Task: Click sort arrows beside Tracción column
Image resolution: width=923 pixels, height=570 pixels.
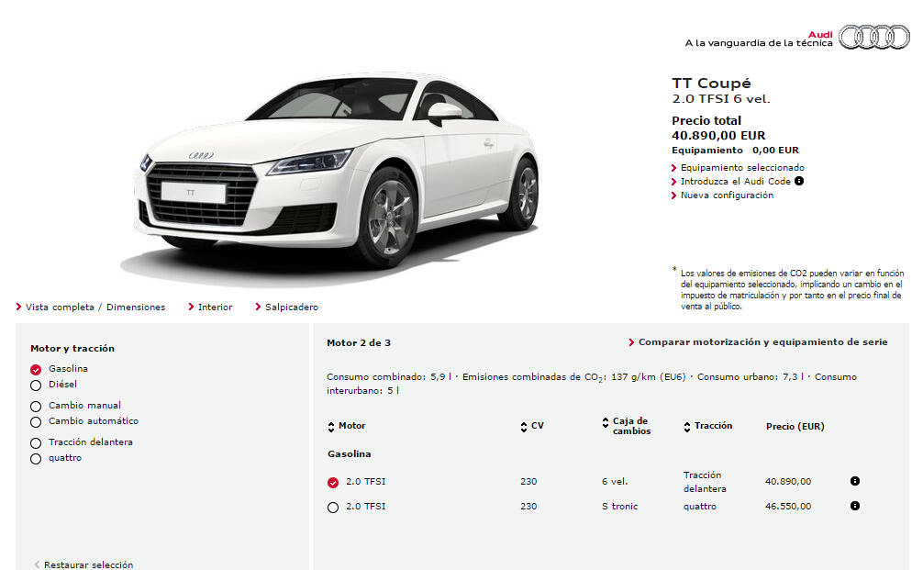Action: tap(687, 427)
